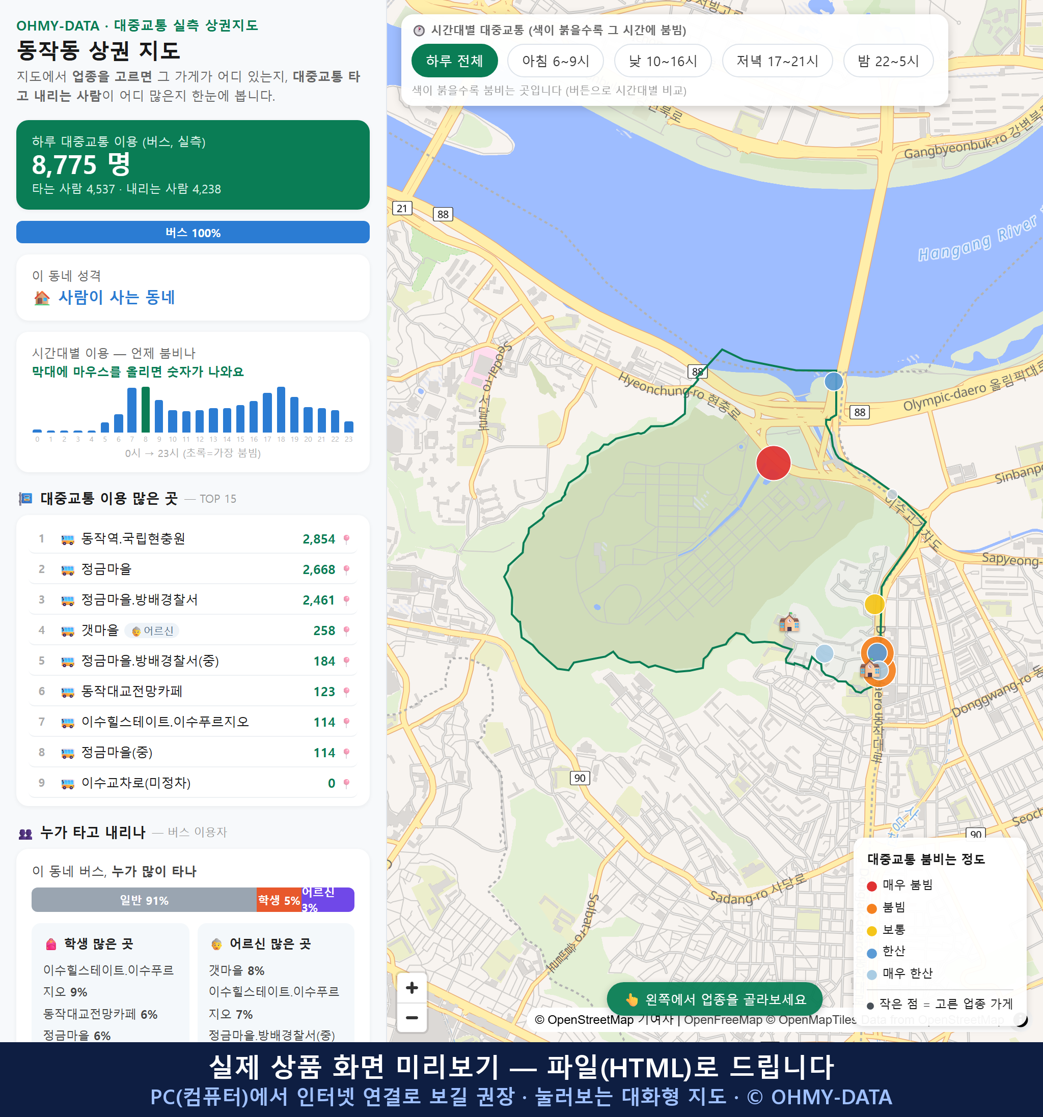Click the 동작대교전망카페 6% entry
The width and height of the screenshot is (1043, 1117).
pyautogui.click(x=100, y=1014)
